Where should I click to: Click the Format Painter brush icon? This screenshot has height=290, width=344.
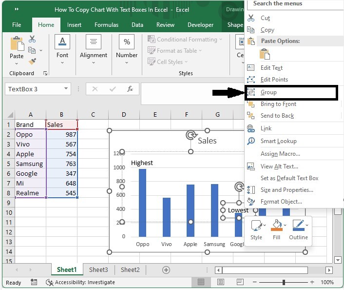tap(32, 62)
